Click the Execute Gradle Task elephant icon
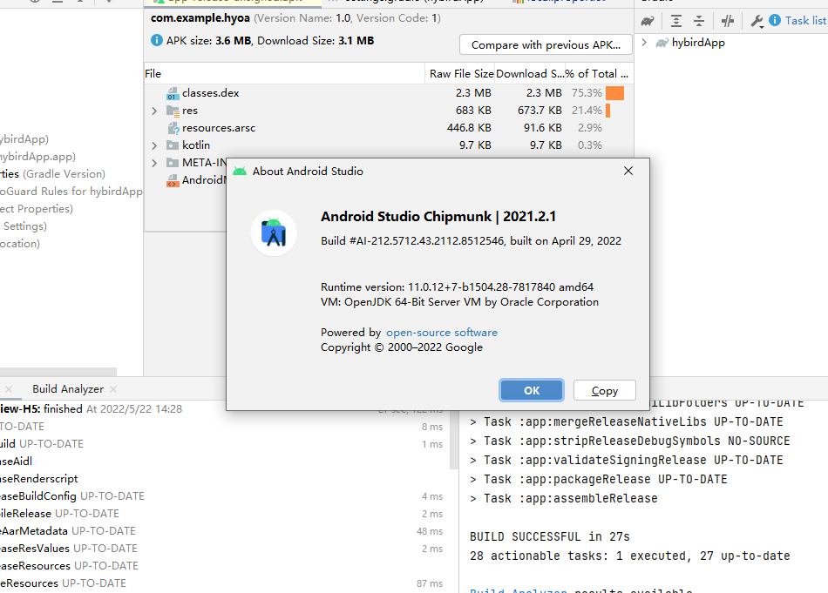 [x=648, y=21]
